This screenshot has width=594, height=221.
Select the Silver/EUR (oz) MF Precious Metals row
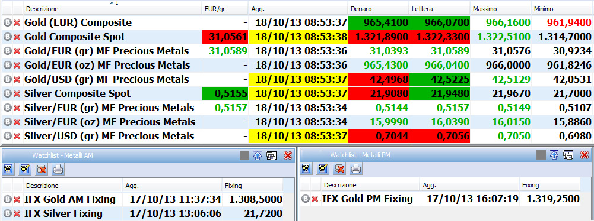click(297, 122)
